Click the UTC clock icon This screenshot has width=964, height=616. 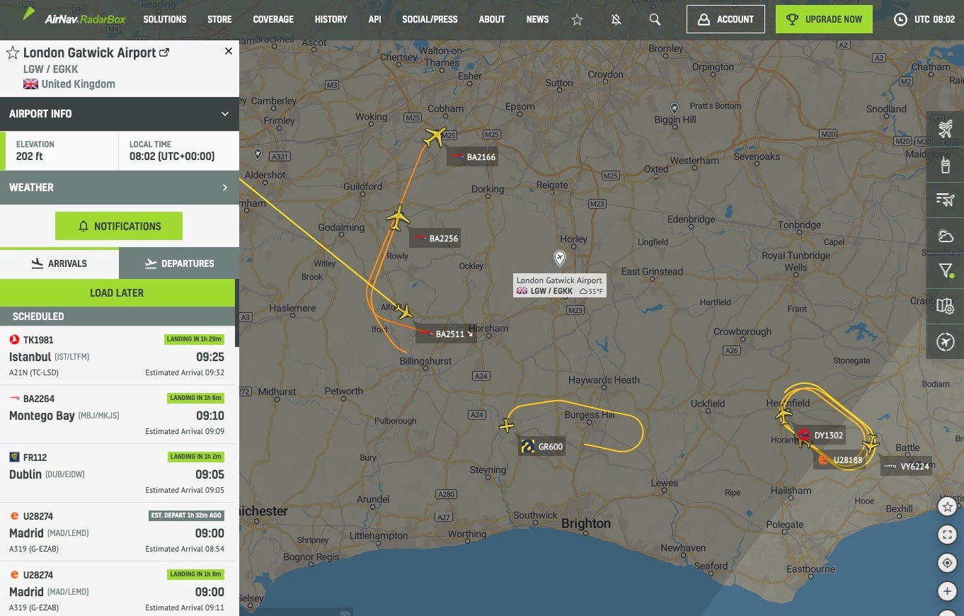(x=900, y=20)
